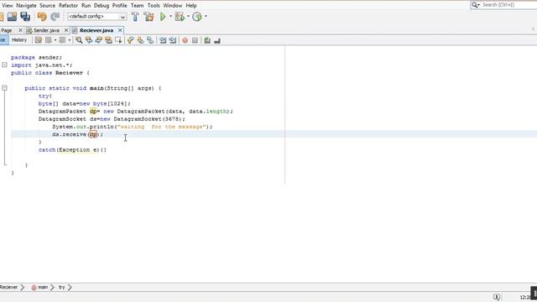Open the Profile menu
Screen dimensions: 537x302
point(119,6)
